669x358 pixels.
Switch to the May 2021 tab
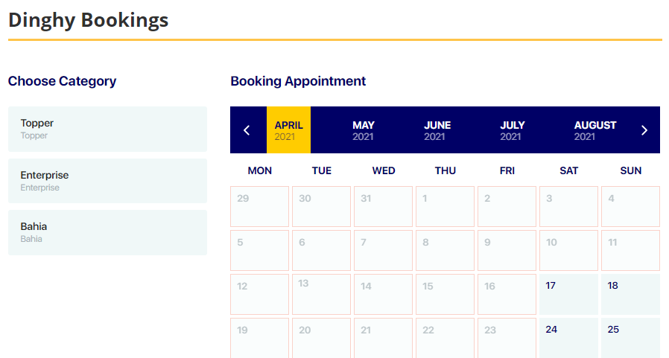coord(364,130)
